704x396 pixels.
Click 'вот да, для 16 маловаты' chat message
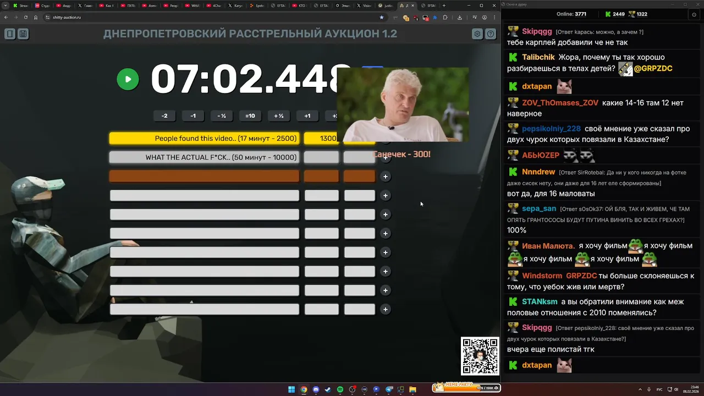551,194
